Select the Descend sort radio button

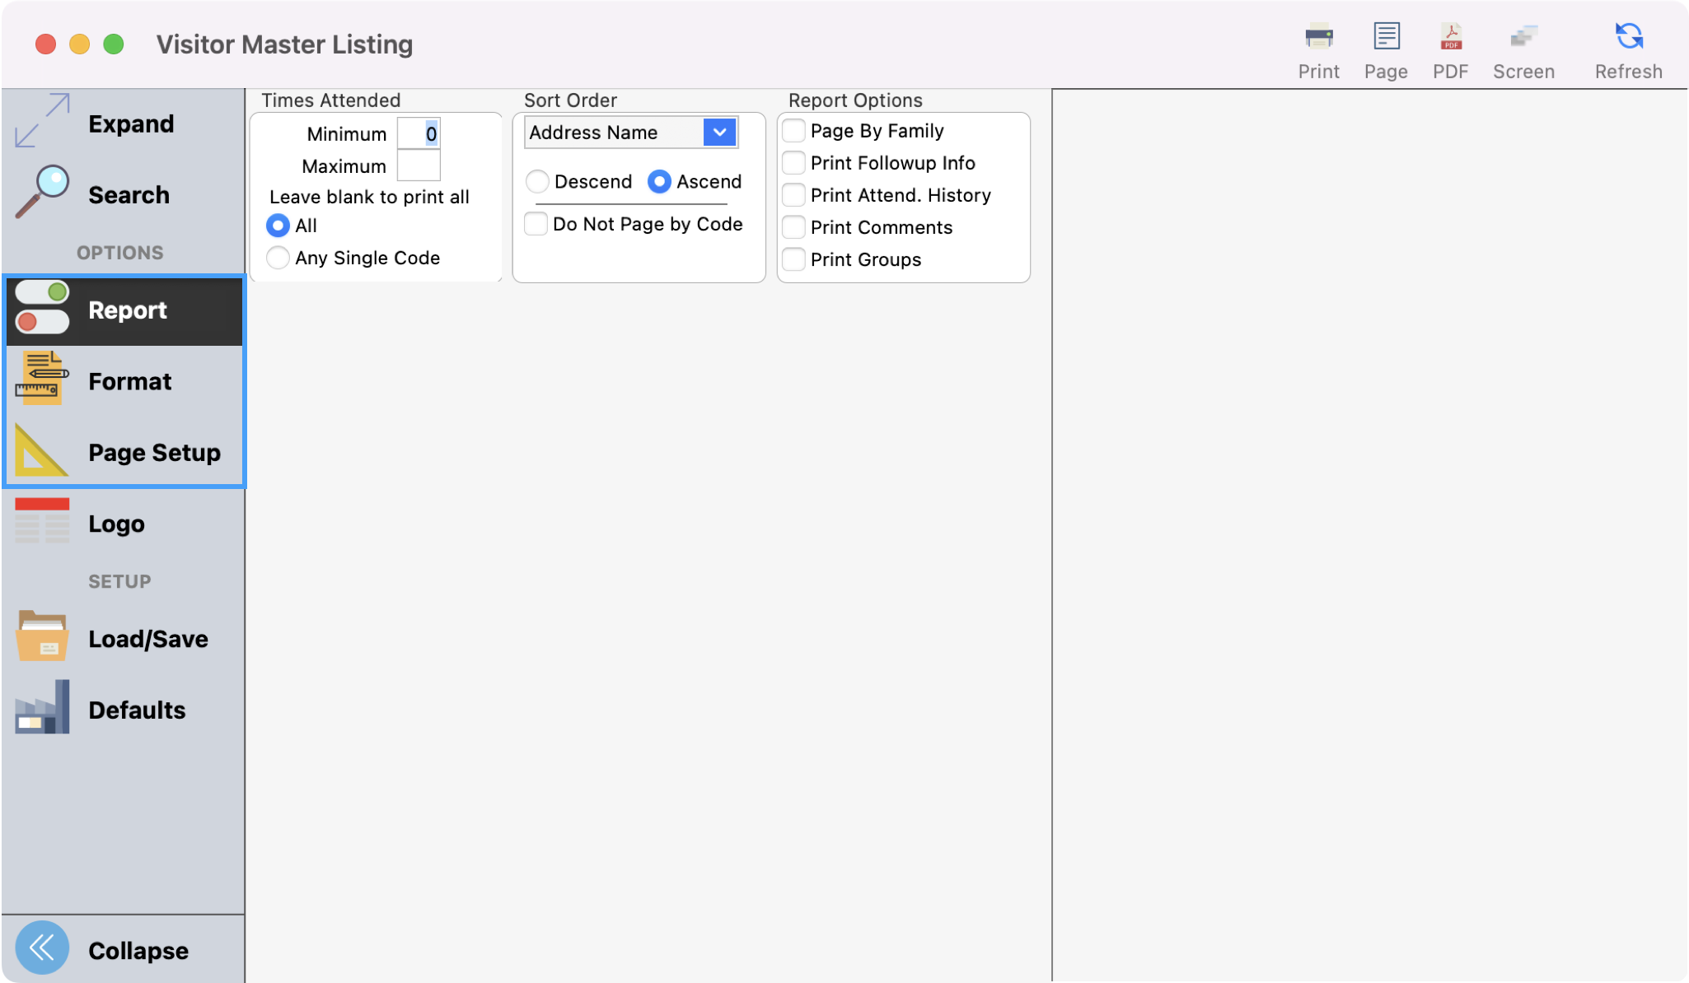click(x=537, y=181)
